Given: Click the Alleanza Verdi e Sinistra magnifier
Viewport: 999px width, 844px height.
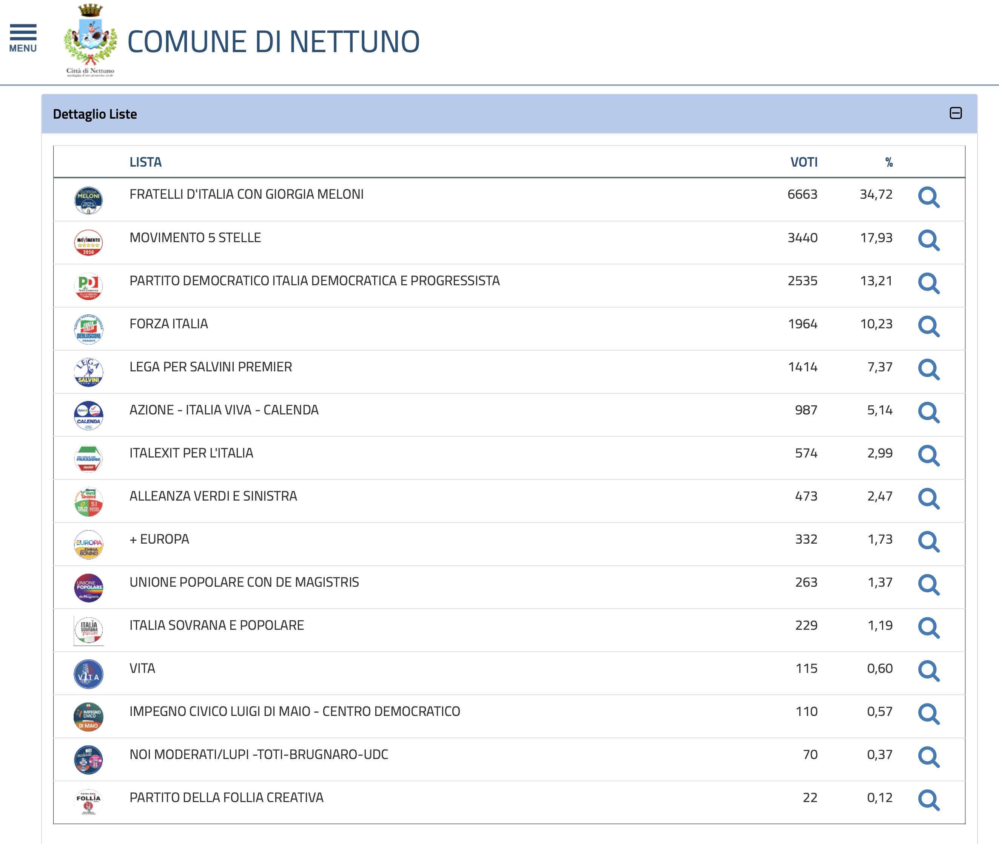Looking at the screenshot, I should click(x=928, y=499).
